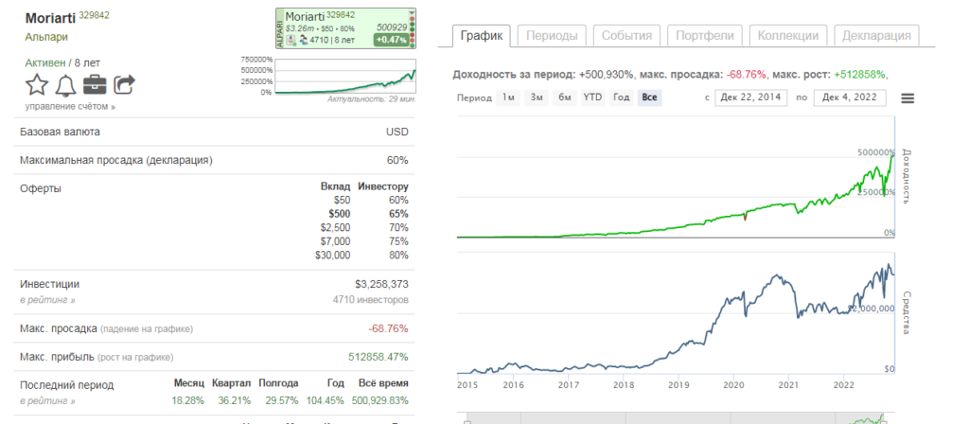969x424 pixels.
Task: Open the chart hamburger menu icon
Action: tap(907, 98)
